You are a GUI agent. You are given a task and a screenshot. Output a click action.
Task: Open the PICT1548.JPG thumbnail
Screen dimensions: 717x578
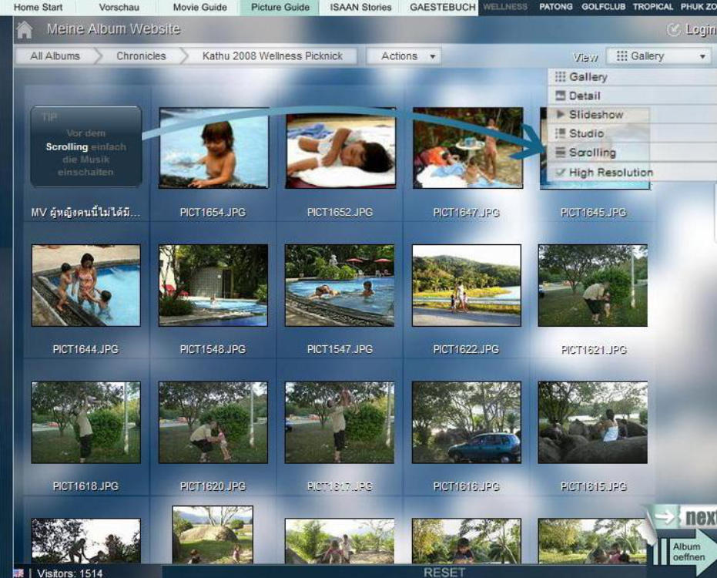(213, 286)
